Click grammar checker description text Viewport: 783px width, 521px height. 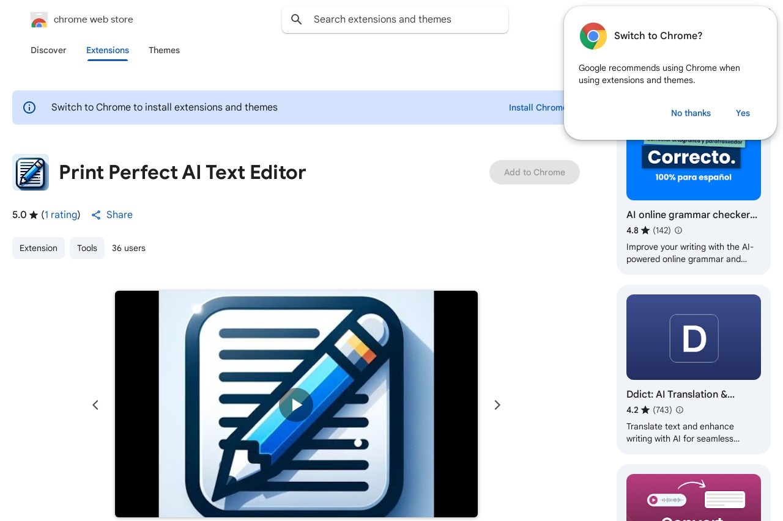pyautogui.click(x=690, y=253)
